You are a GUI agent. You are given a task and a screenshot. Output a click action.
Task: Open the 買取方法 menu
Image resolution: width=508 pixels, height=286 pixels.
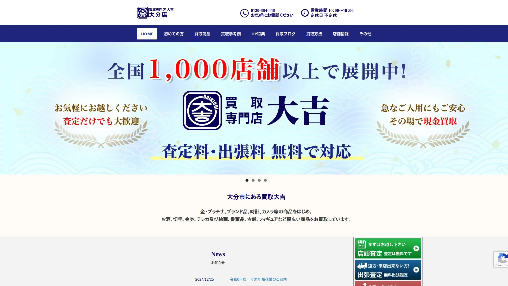coord(314,34)
